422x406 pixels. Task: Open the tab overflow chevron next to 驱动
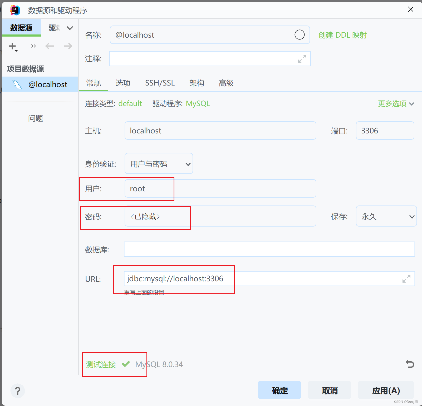click(70, 28)
